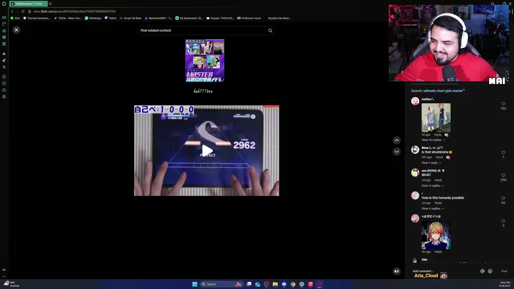Click the search magnifier icon beside Find related content
Screen dimensions: 514x289
pyautogui.click(x=270, y=31)
